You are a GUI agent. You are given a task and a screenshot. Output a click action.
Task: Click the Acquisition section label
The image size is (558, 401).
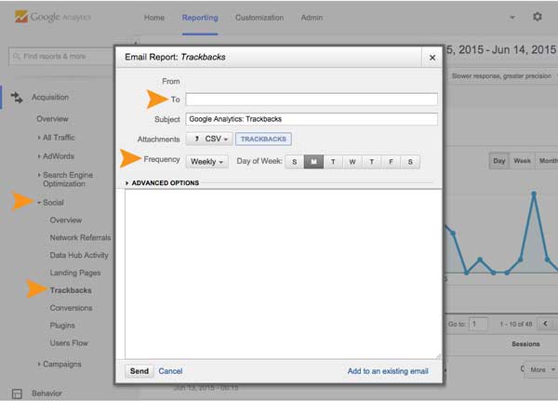pos(50,97)
